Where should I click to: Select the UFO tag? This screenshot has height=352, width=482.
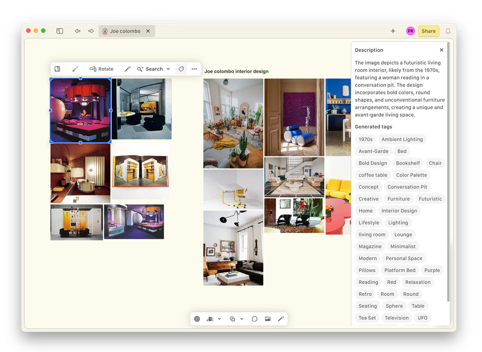tap(422, 318)
